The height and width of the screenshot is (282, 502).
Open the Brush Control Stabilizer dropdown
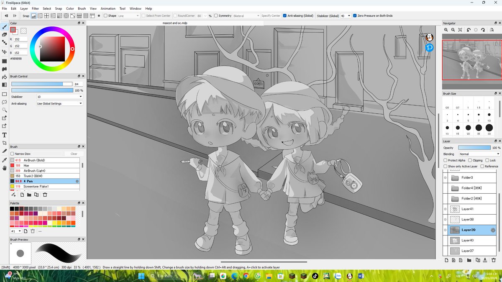(x=60, y=97)
